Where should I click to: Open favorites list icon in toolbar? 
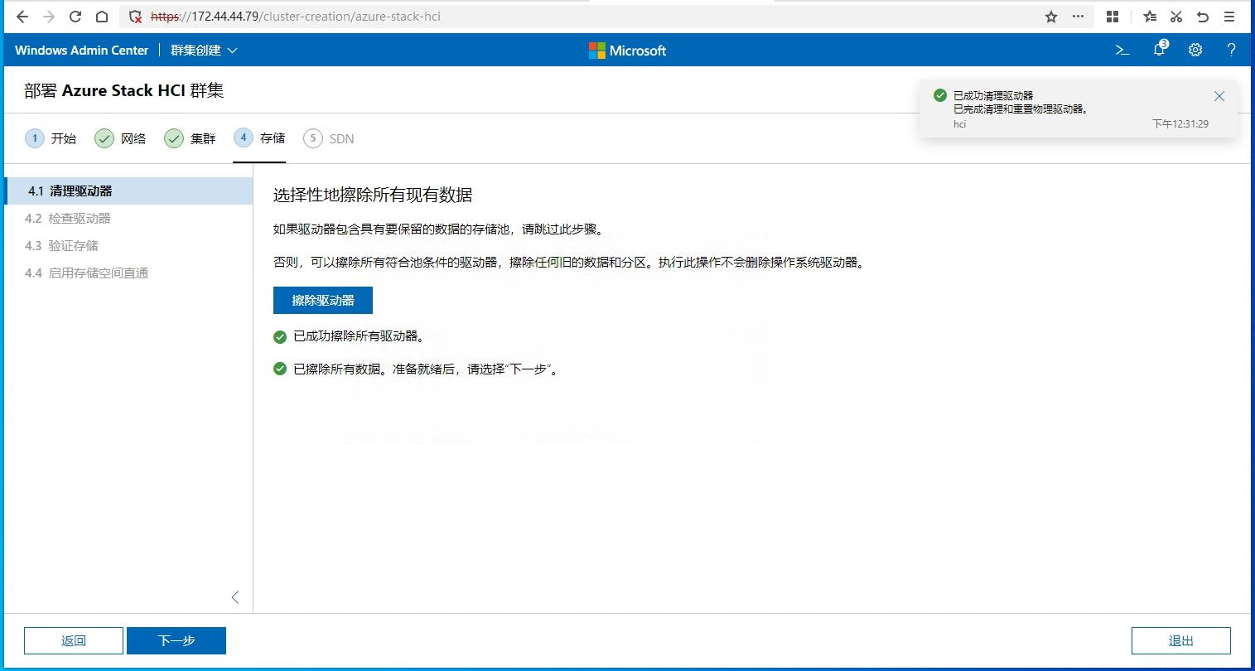[1150, 17]
